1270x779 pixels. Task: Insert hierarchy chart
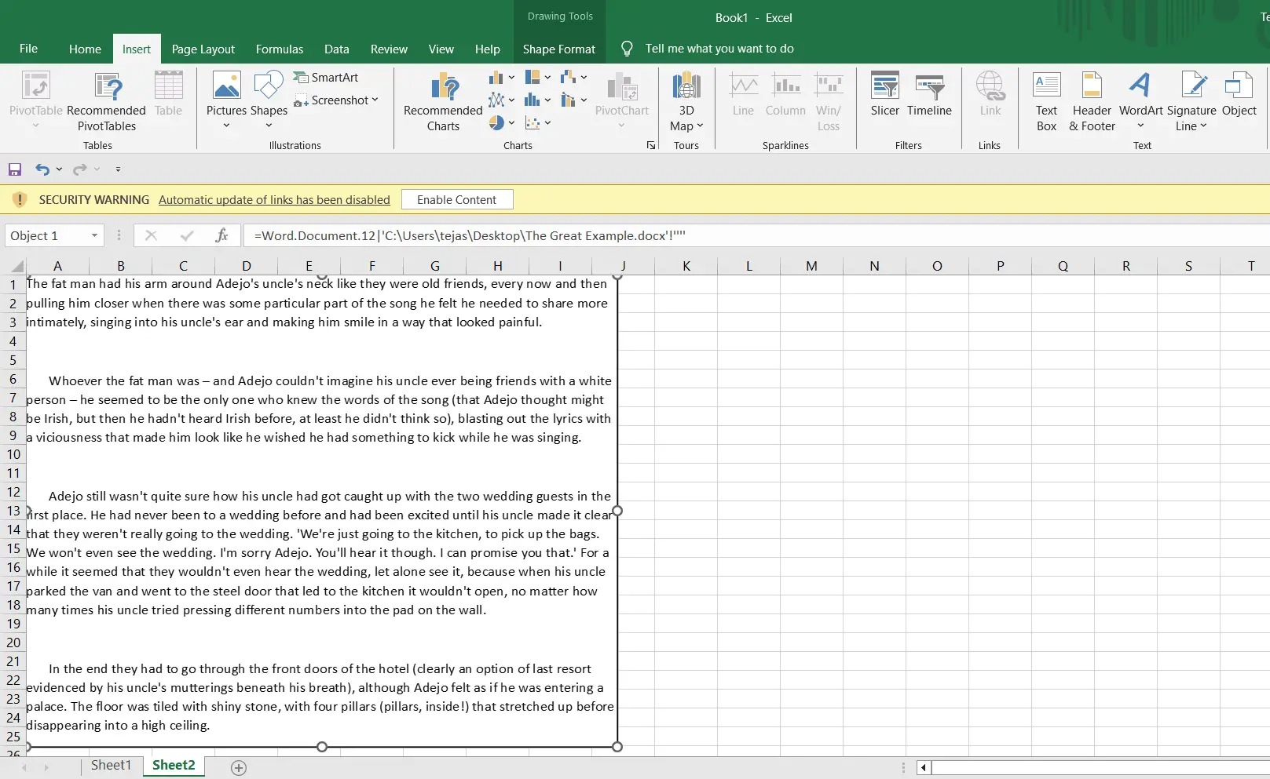[533, 78]
